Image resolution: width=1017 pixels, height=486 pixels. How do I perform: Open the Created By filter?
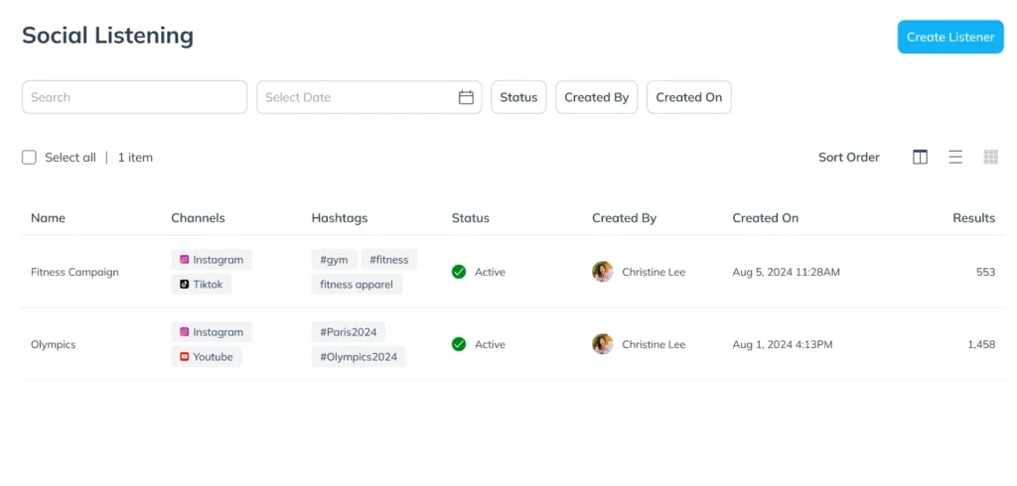tap(596, 97)
